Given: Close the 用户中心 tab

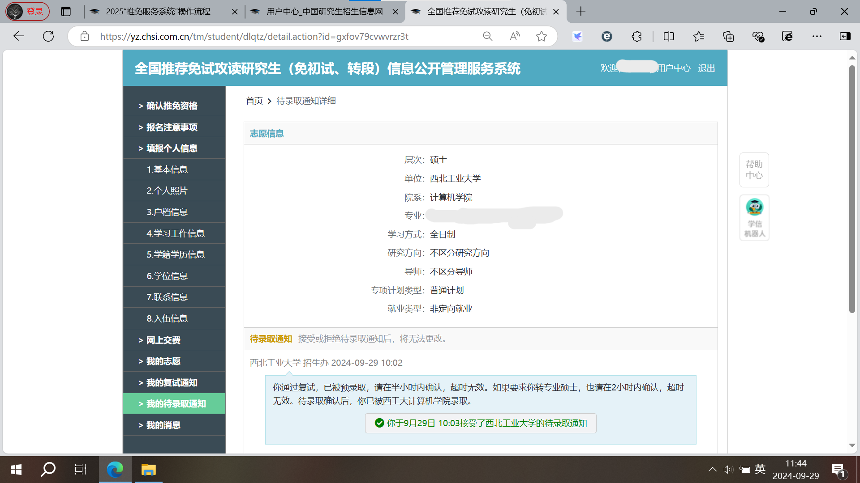Looking at the screenshot, I should (x=395, y=12).
